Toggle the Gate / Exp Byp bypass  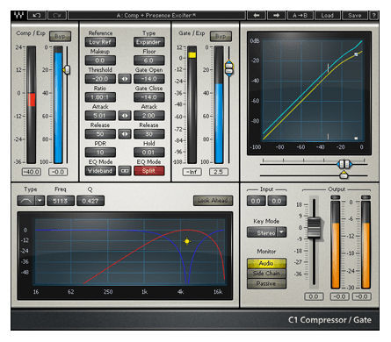pyautogui.click(x=221, y=37)
